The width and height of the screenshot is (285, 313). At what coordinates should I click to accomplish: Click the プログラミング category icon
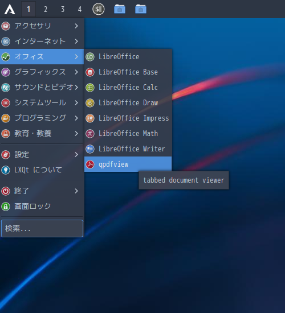click(6, 118)
